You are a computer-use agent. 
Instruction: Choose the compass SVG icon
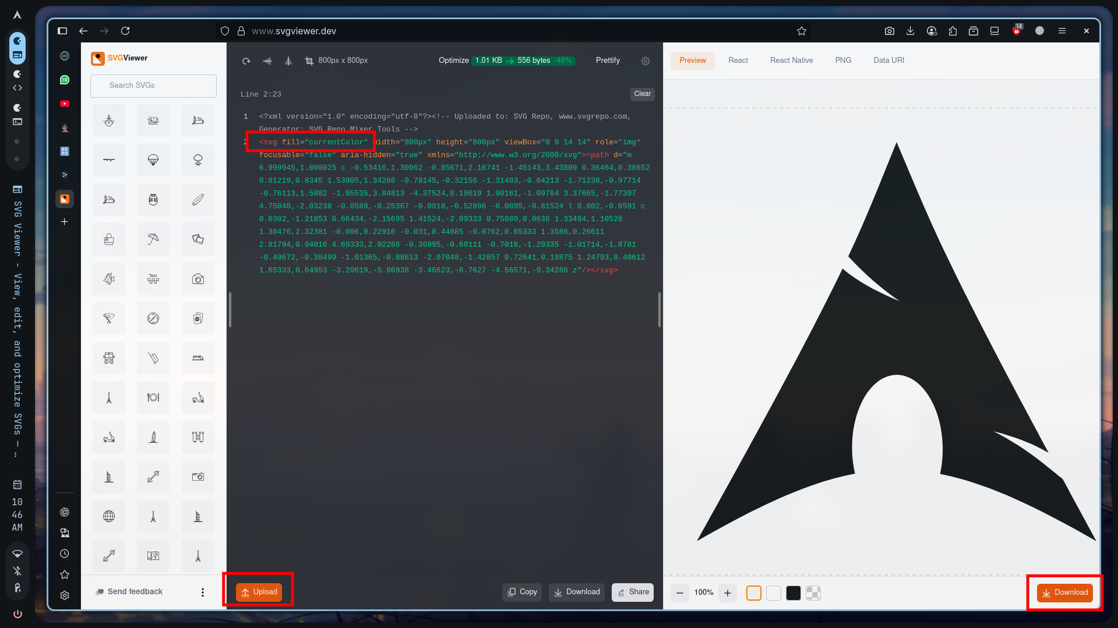click(153, 318)
